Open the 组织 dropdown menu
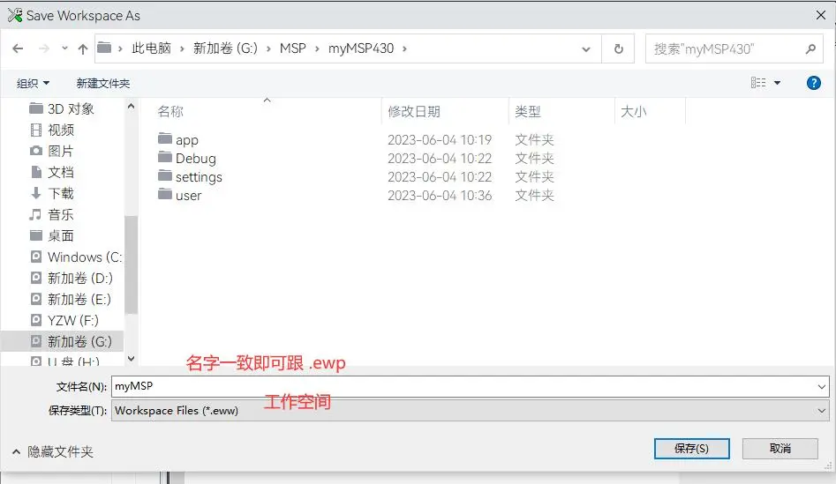 click(x=34, y=83)
